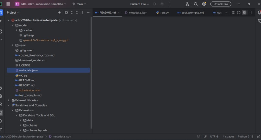The width and height of the screenshot is (261, 140).
Task: Open Project panel options menu
Action: 83,13
